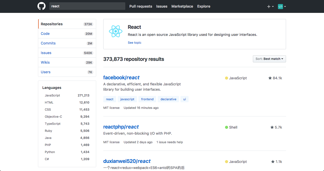
Task: Click the GitHub octocat logo
Action: click(41, 6)
